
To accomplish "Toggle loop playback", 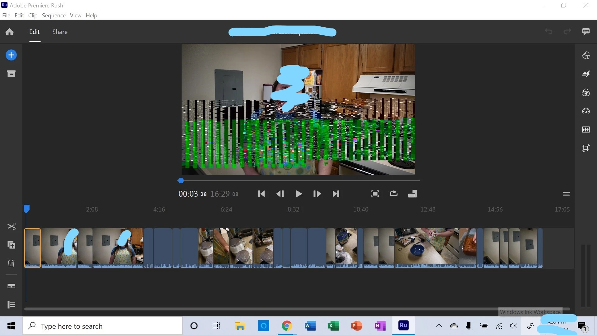I will point(394,194).
